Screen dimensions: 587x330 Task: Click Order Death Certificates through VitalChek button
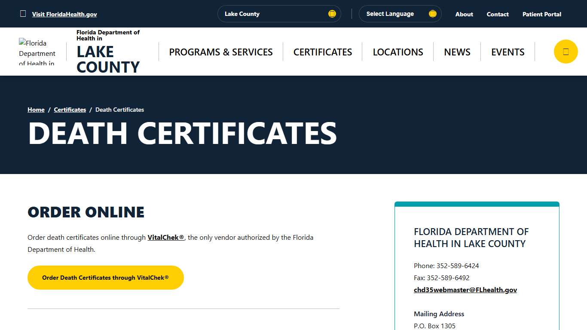point(105,277)
